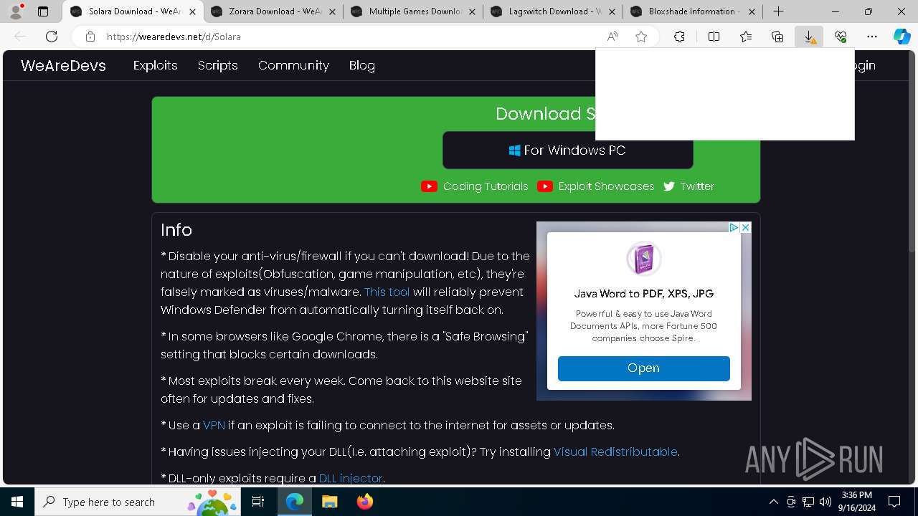Open the Downloads icon in toolbar

(809, 37)
